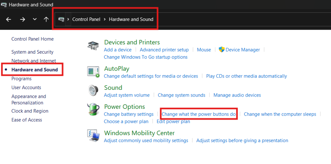Click the Power Options battery icon
331x164 pixels.
pos(93,110)
